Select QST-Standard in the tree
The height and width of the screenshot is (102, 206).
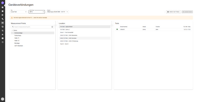pos(33,46)
